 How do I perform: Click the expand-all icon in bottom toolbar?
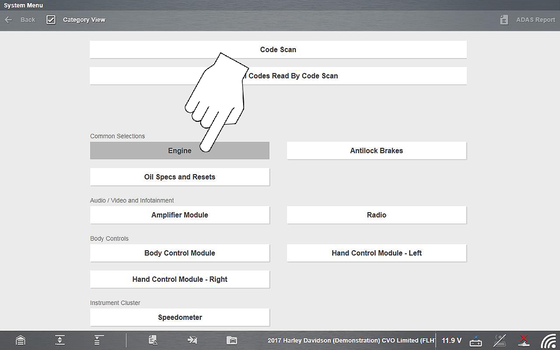(x=60, y=340)
